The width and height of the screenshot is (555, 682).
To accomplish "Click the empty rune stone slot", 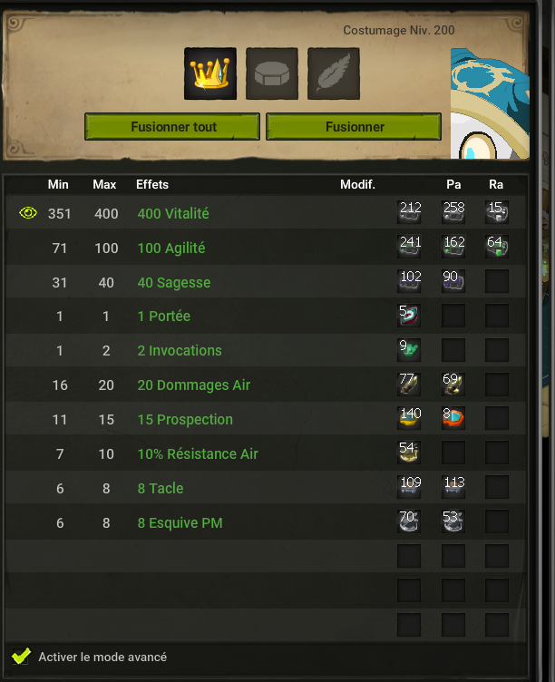I will 272,73.
